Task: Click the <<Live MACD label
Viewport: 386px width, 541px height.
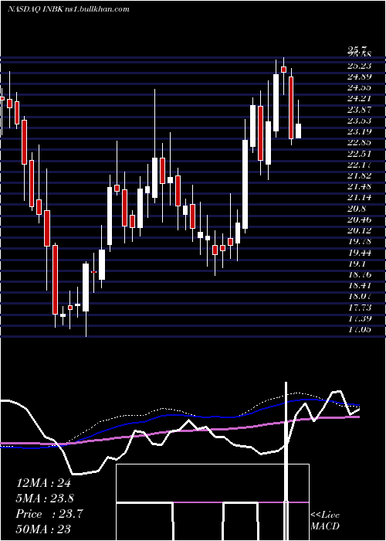Action: [x=325, y=521]
